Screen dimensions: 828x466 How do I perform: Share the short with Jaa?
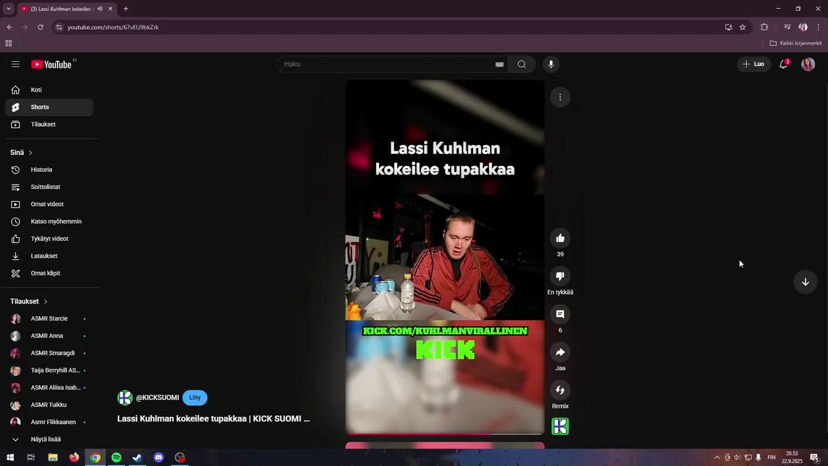[560, 352]
